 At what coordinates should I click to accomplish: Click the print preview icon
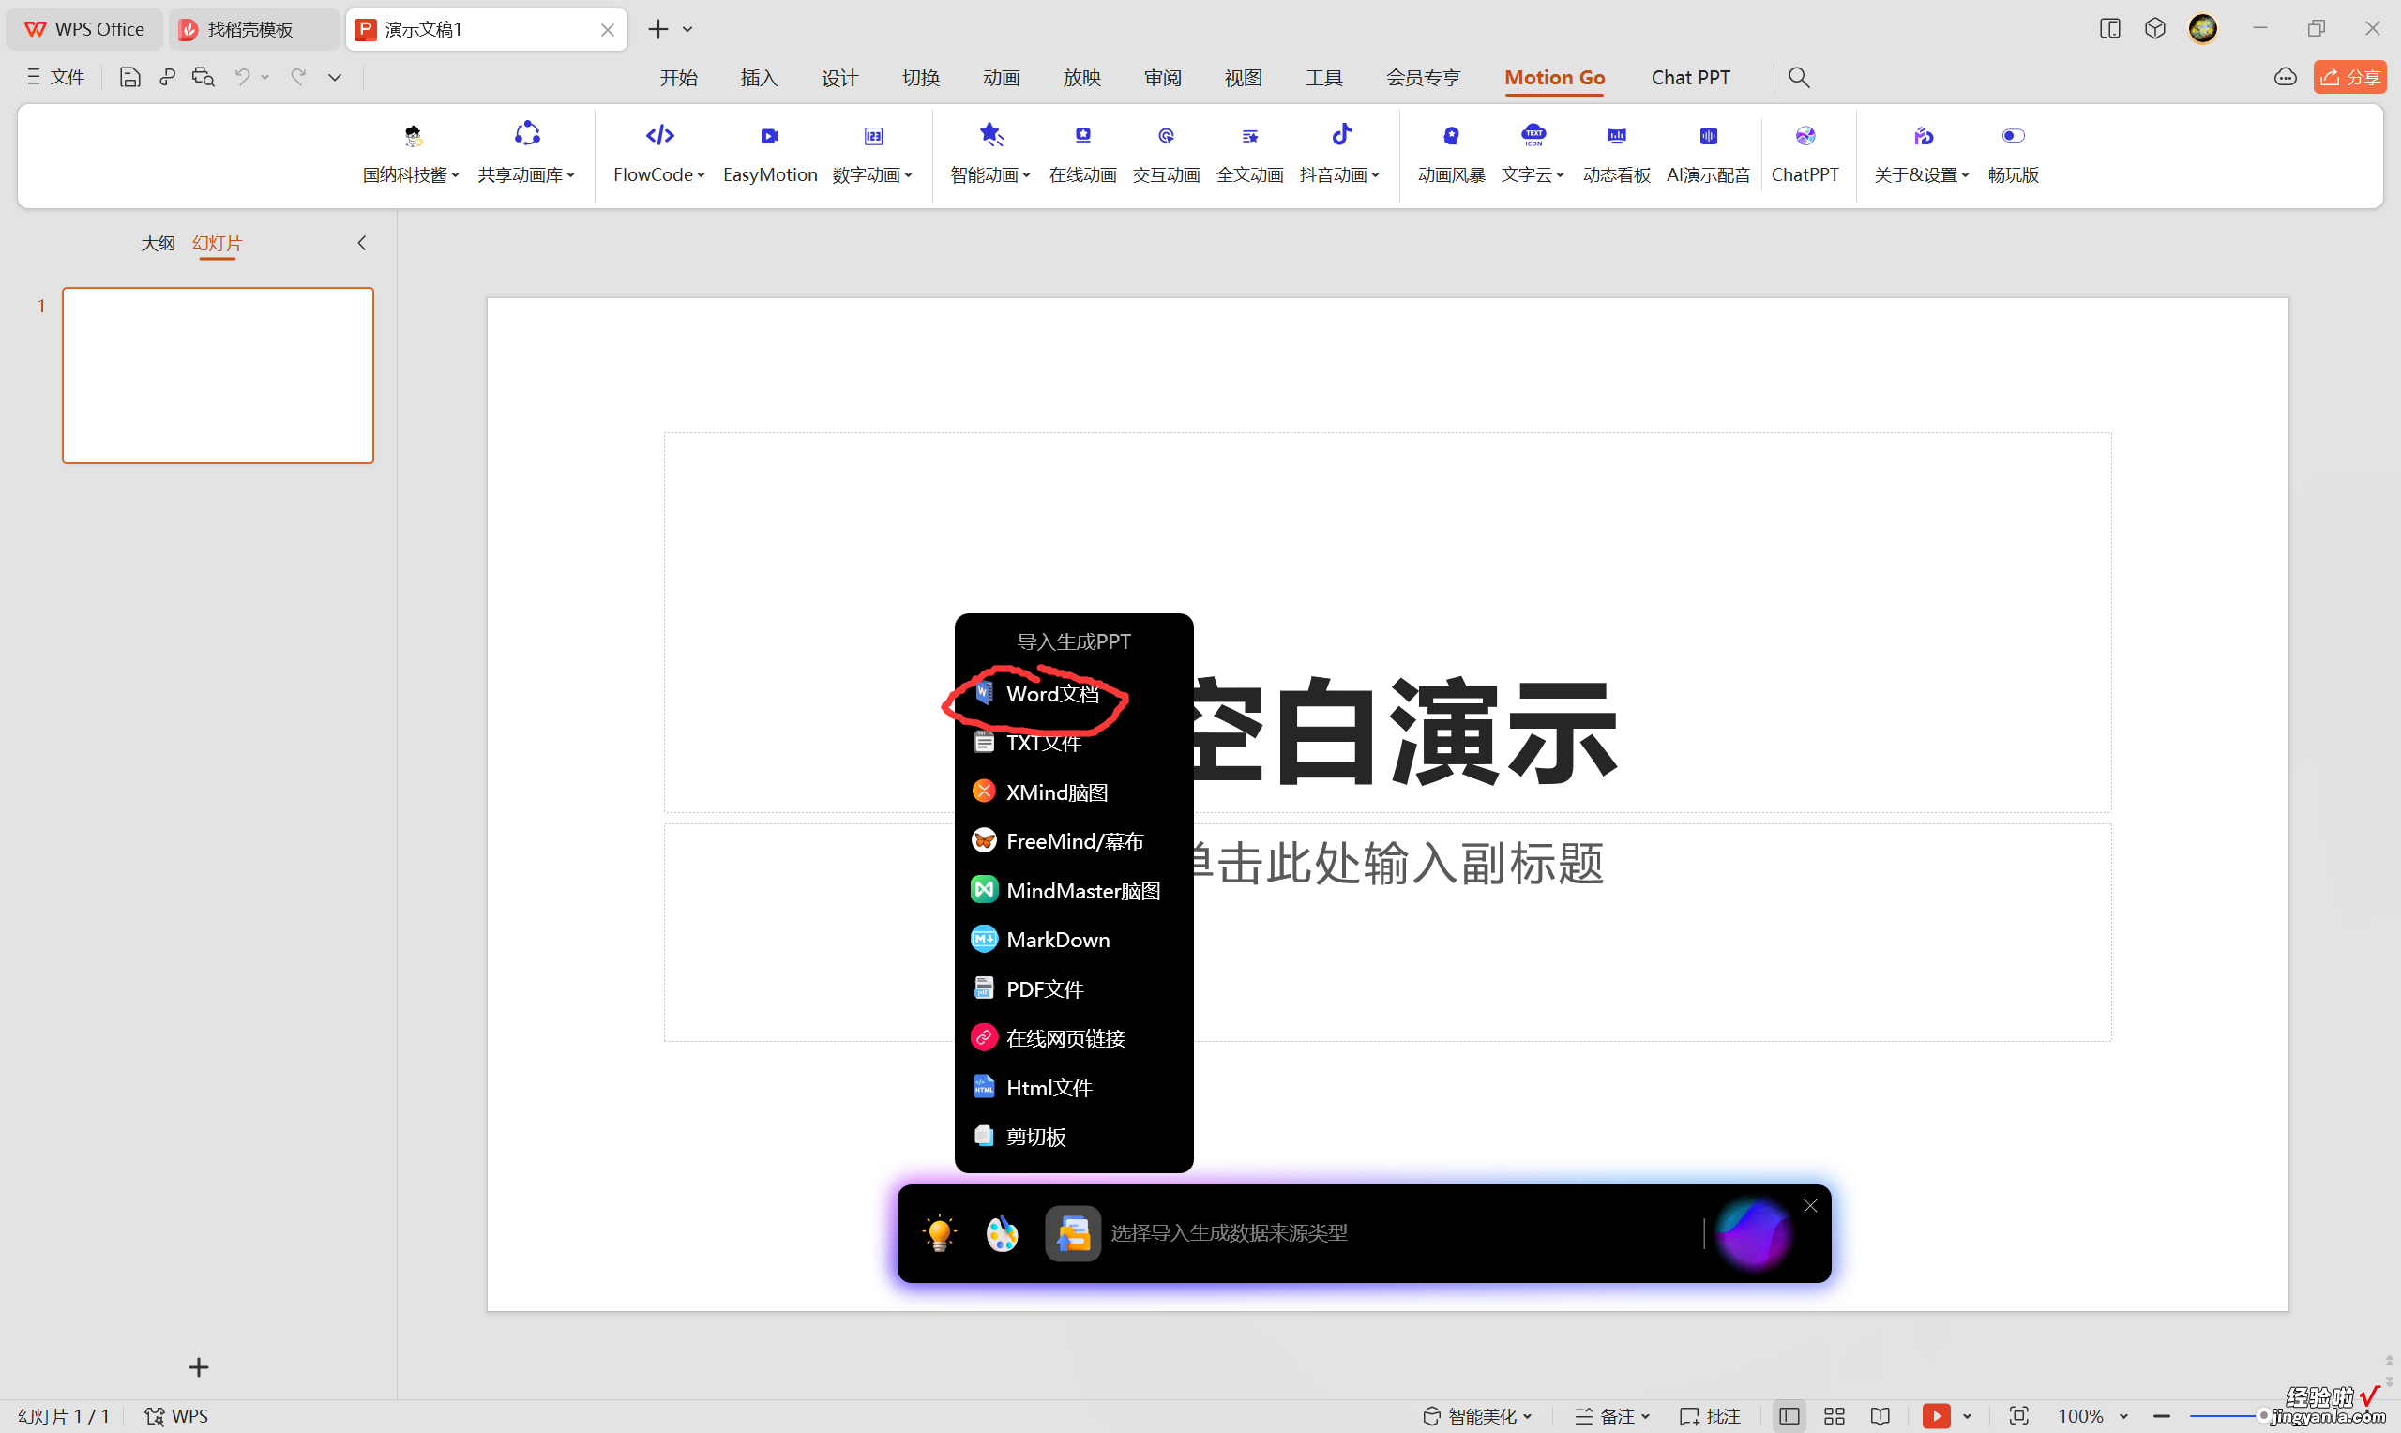click(x=203, y=77)
